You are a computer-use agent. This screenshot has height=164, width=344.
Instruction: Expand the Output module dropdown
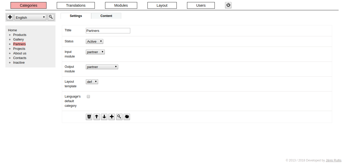pyautogui.click(x=102, y=67)
